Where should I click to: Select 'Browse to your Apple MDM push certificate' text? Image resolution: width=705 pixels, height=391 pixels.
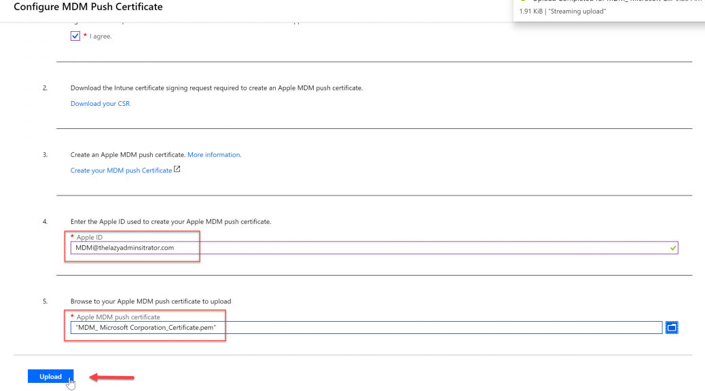151,301
